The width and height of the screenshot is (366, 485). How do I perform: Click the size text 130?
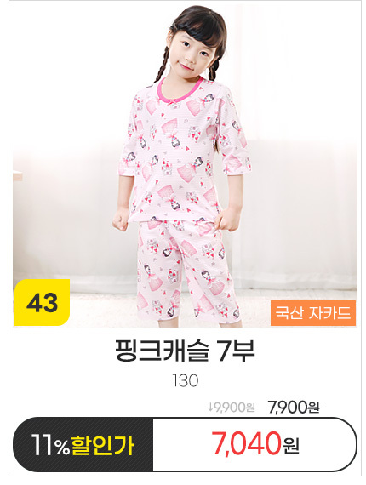coord(185,381)
